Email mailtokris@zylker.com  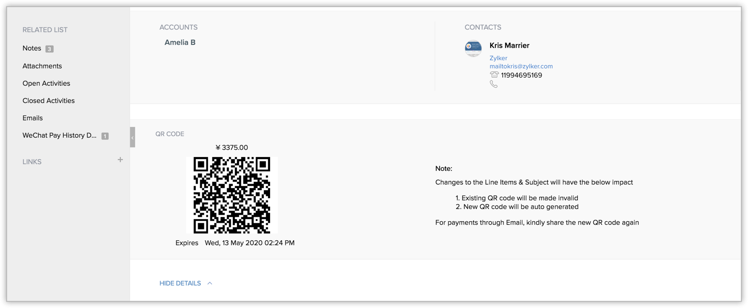click(x=521, y=66)
